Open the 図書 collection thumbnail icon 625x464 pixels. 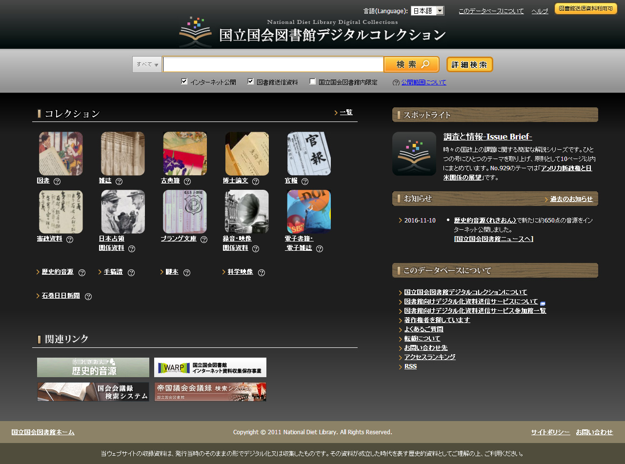[x=61, y=153]
